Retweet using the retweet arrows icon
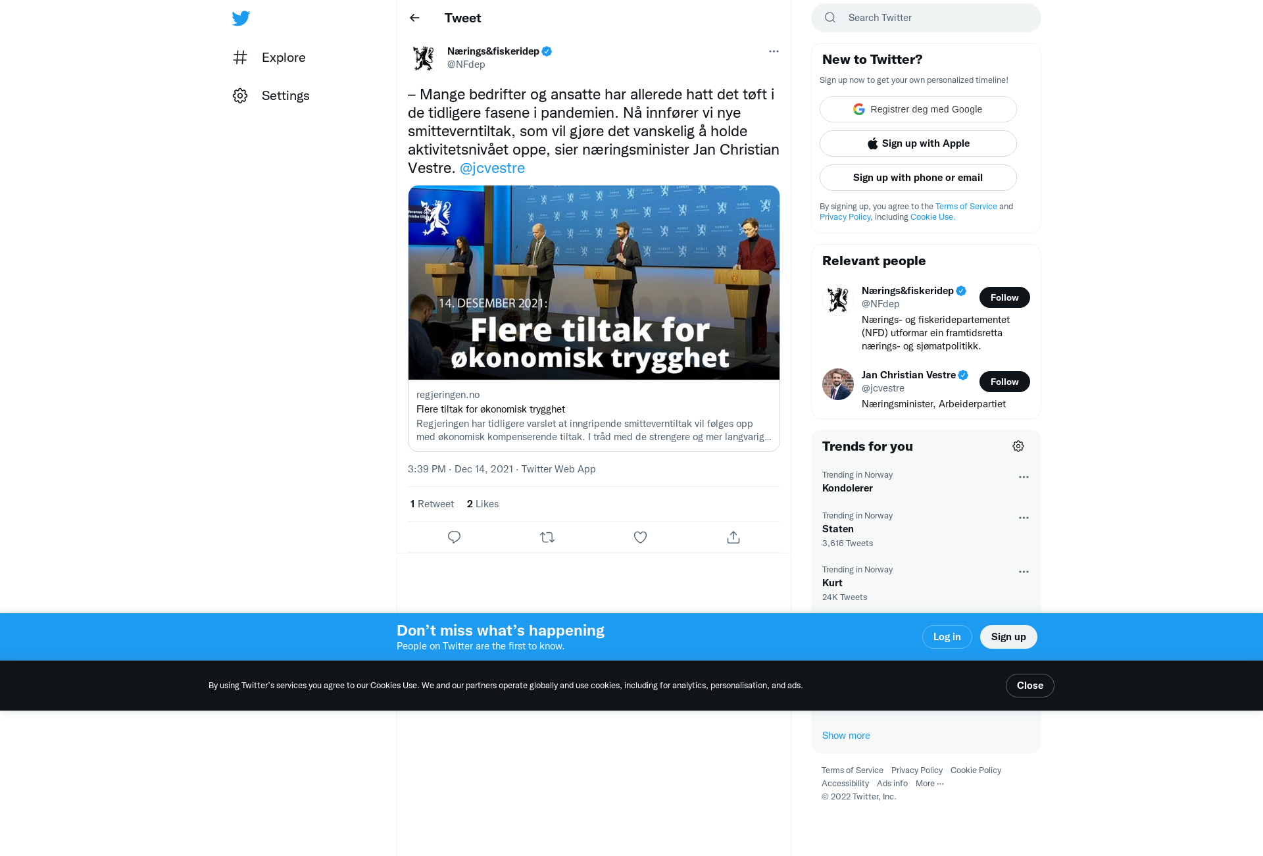The image size is (1263, 856). point(547,538)
